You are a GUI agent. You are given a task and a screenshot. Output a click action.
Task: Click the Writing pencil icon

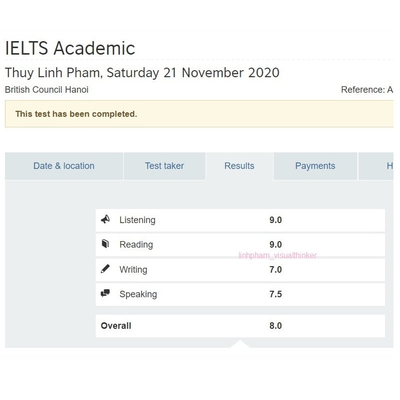click(x=105, y=269)
